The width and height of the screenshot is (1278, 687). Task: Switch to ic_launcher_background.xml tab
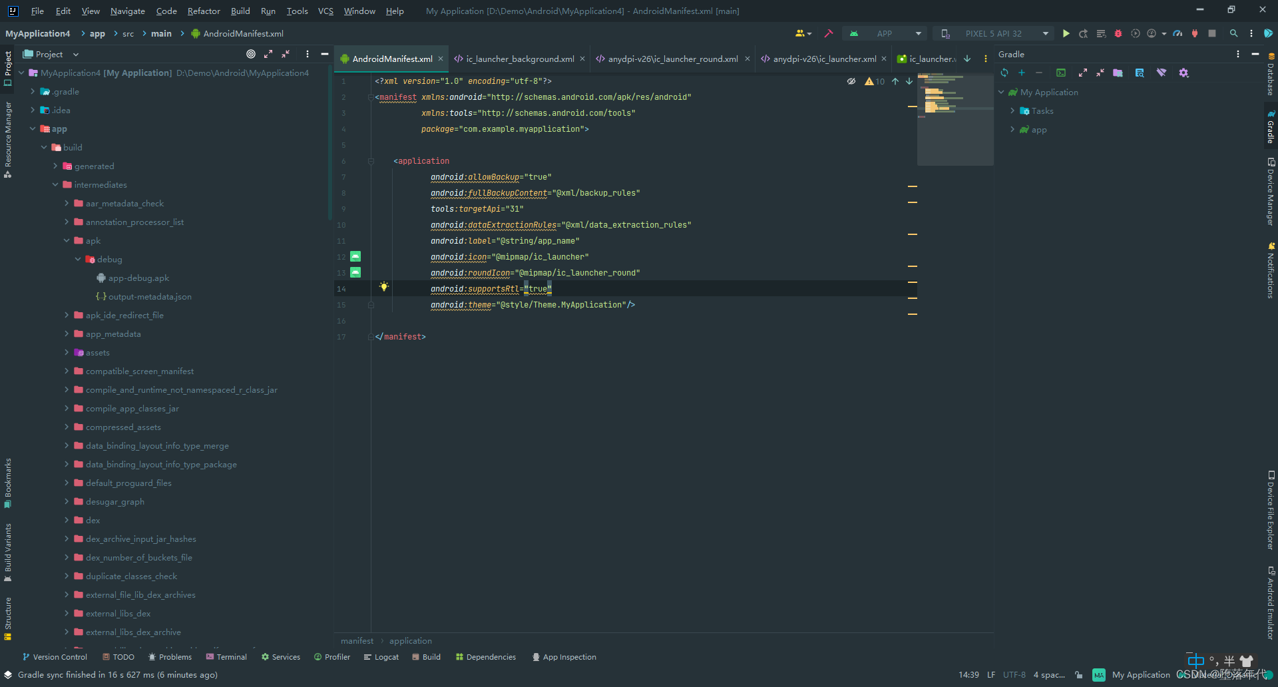pyautogui.click(x=519, y=59)
